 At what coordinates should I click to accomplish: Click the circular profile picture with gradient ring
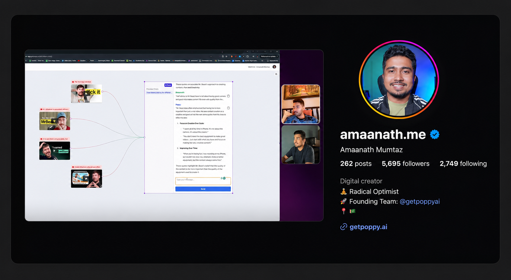click(x=399, y=80)
